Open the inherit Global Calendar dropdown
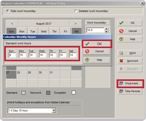The height and width of the screenshot is (121, 146). coord(54,110)
